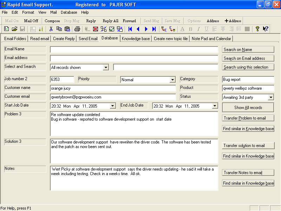
Task: Click the bullet list icon
Action: tap(239, 29)
